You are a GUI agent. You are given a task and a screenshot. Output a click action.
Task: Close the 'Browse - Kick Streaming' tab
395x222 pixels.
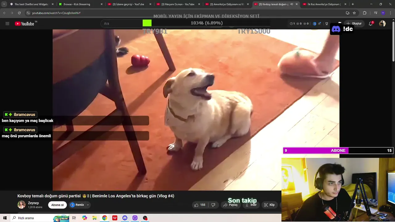click(x=102, y=4)
